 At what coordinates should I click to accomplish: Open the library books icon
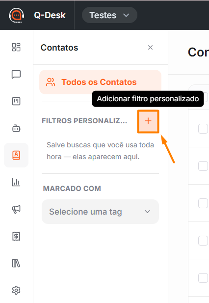coord(16,263)
